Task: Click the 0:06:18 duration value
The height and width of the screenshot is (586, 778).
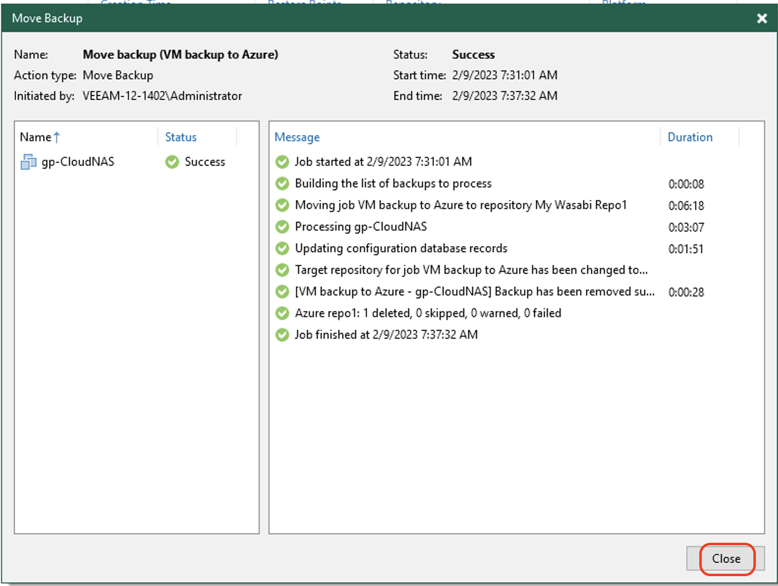Action: [686, 206]
